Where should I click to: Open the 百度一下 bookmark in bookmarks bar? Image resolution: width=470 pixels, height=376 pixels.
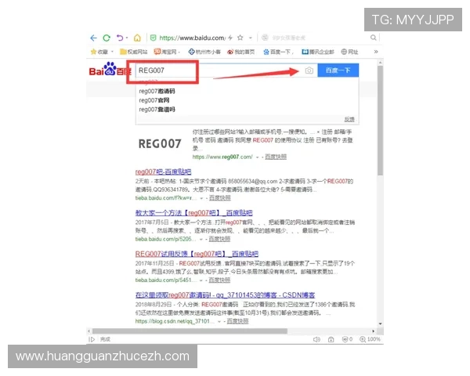(x=278, y=52)
